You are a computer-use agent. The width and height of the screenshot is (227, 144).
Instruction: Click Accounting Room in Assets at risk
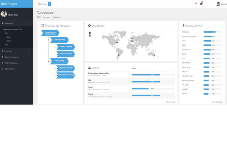(188, 81)
